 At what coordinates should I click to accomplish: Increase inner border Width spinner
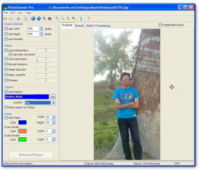coord(54,130)
